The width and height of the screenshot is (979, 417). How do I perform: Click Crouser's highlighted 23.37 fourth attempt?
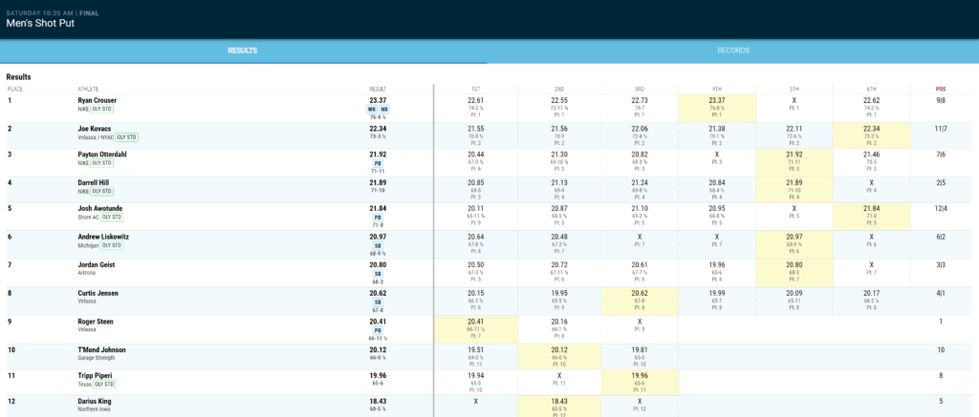click(x=716, y=100)
